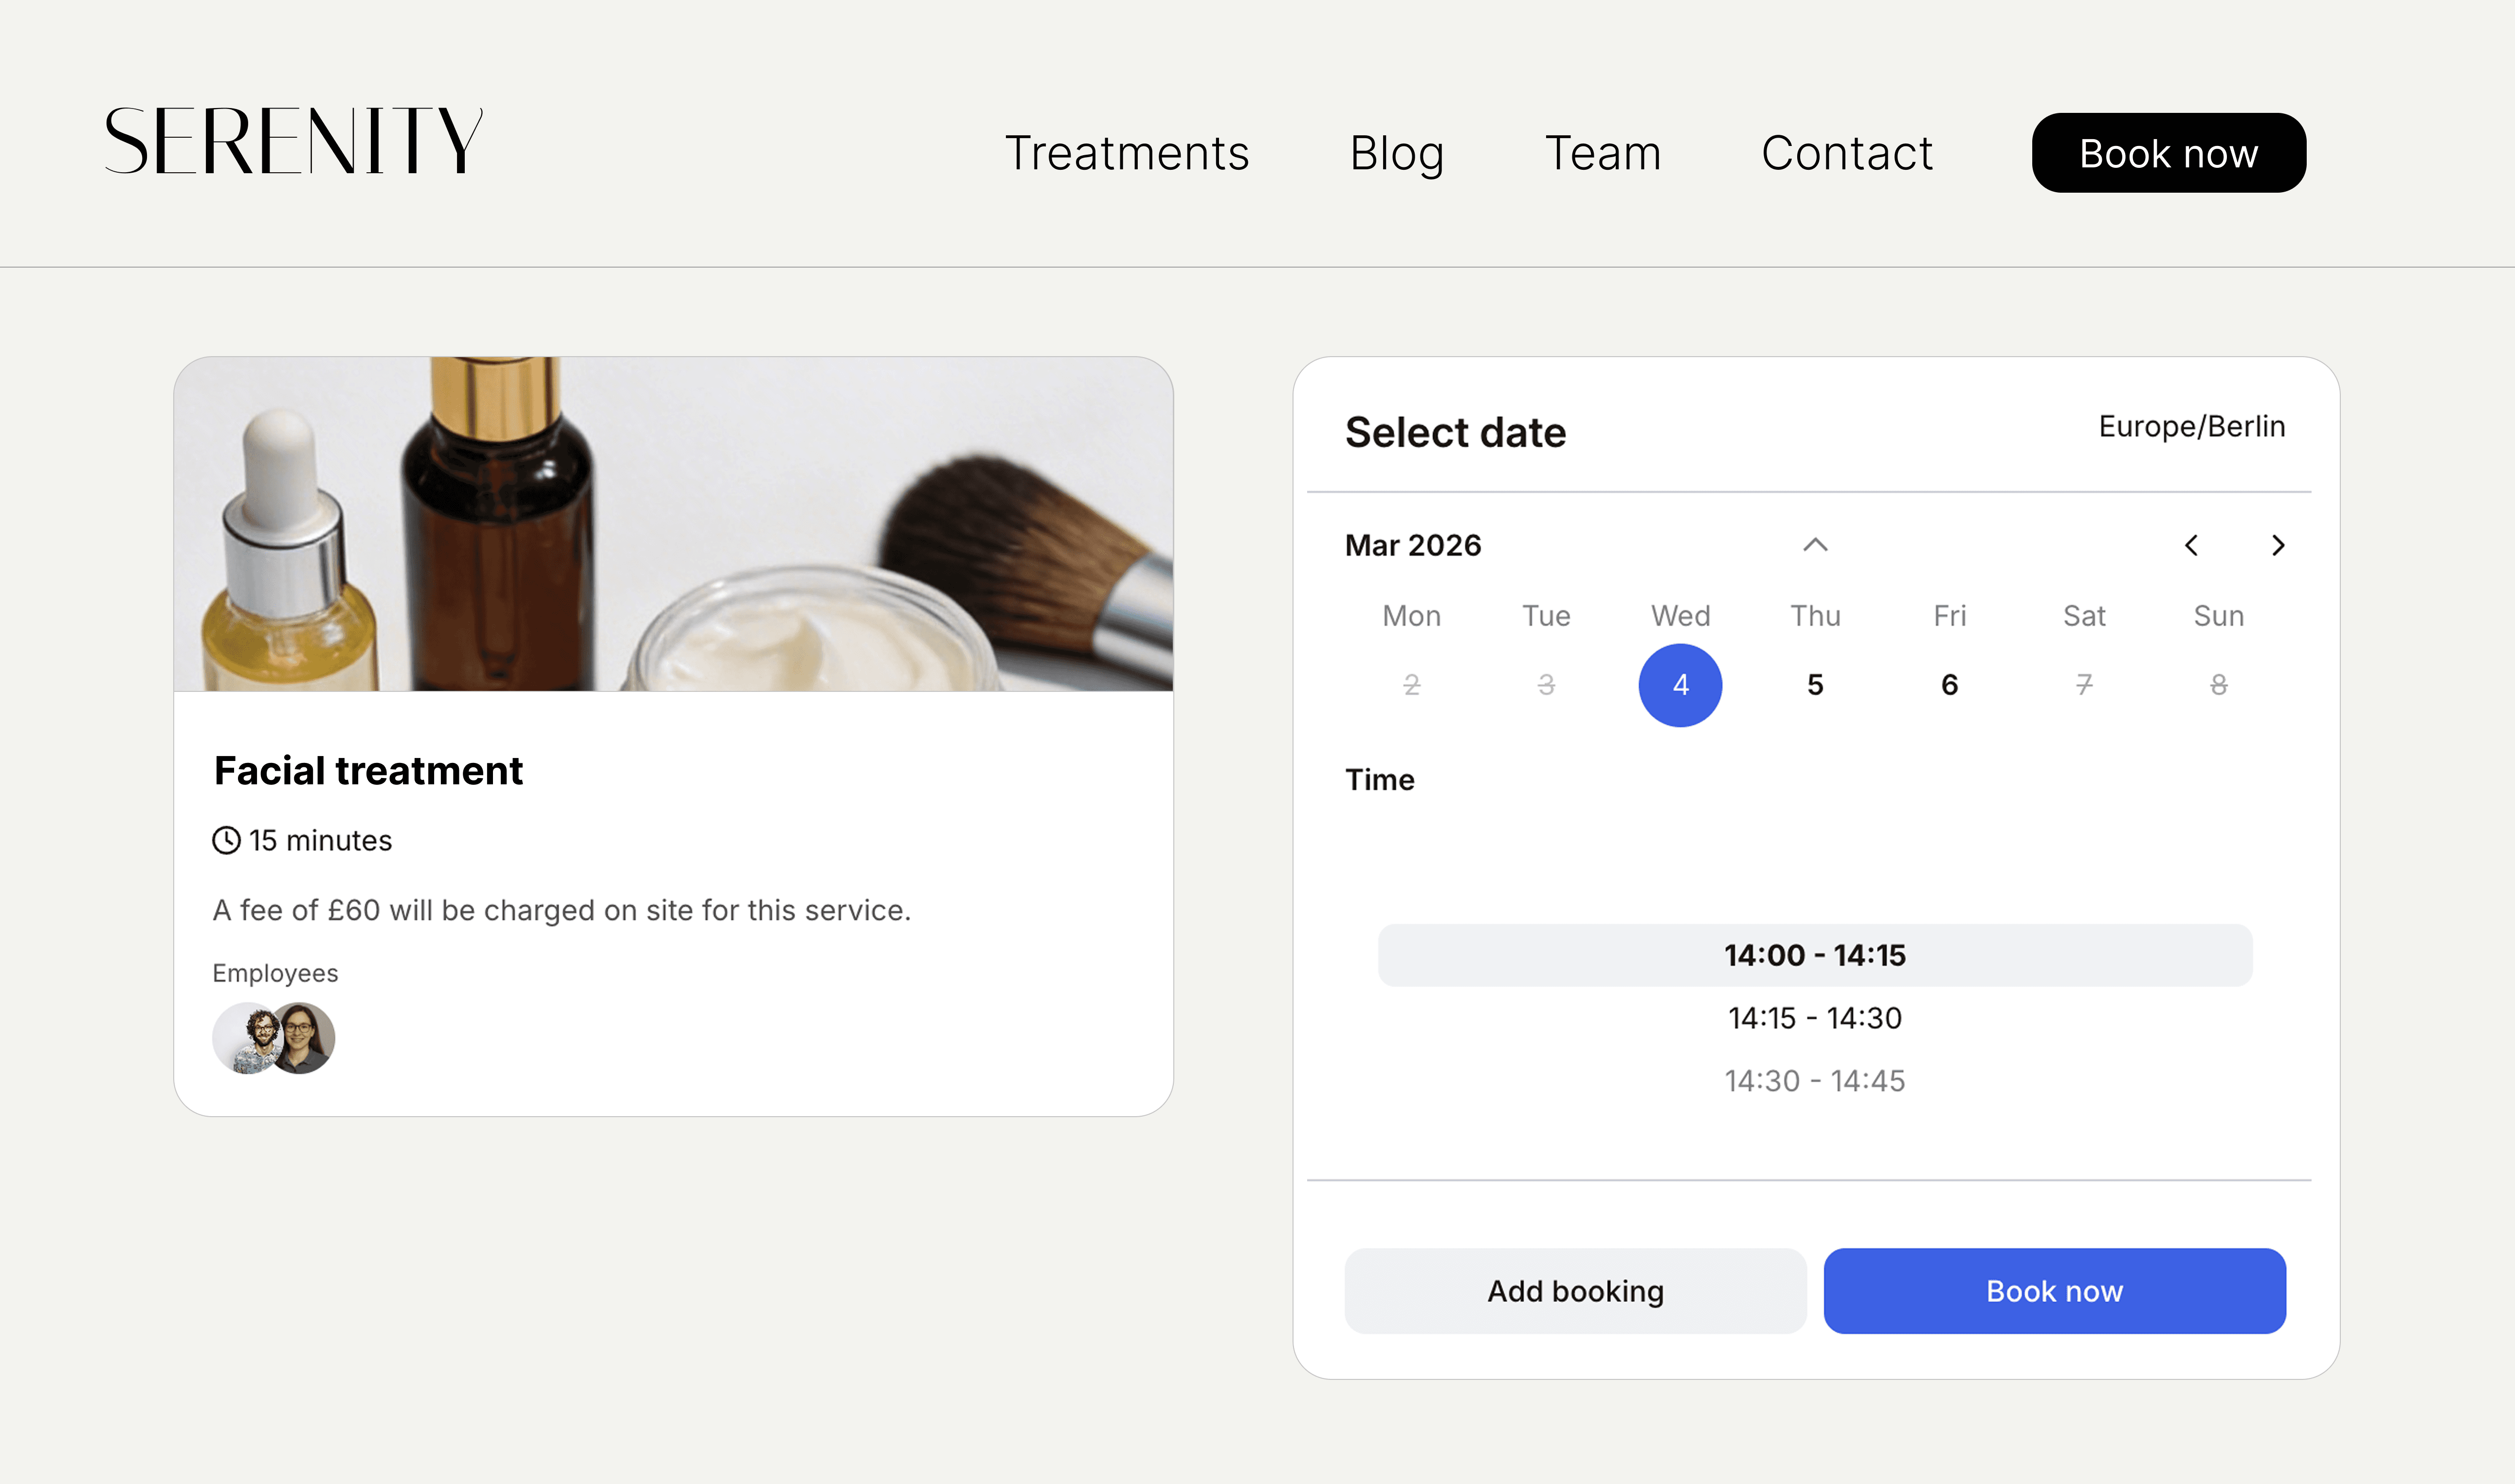Open the Treatments page

[1128, 153]
